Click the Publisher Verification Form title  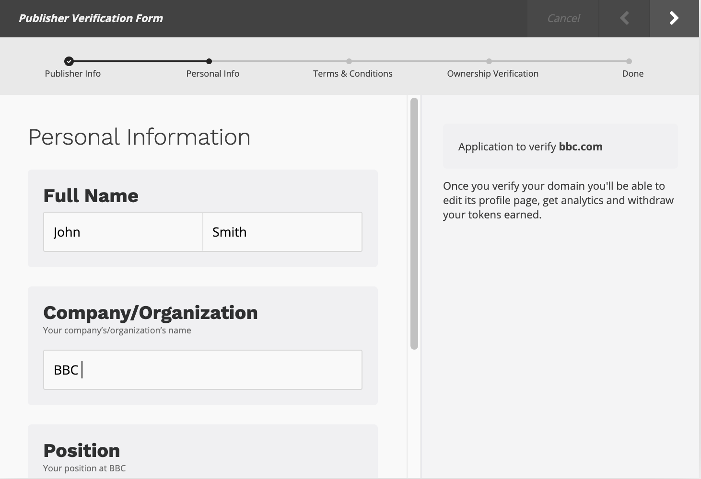[x=91, y=18]
